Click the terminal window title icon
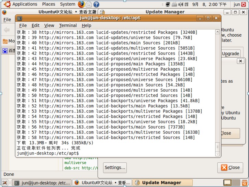 [20, 18]
